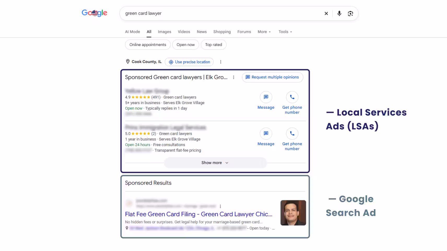Toggle the Open now filter chip

(186, 45)
